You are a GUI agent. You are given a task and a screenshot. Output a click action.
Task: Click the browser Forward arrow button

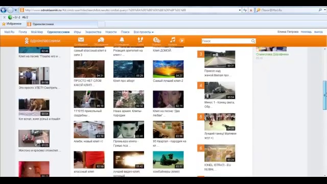pyautogui.click(x=10, y=10)
